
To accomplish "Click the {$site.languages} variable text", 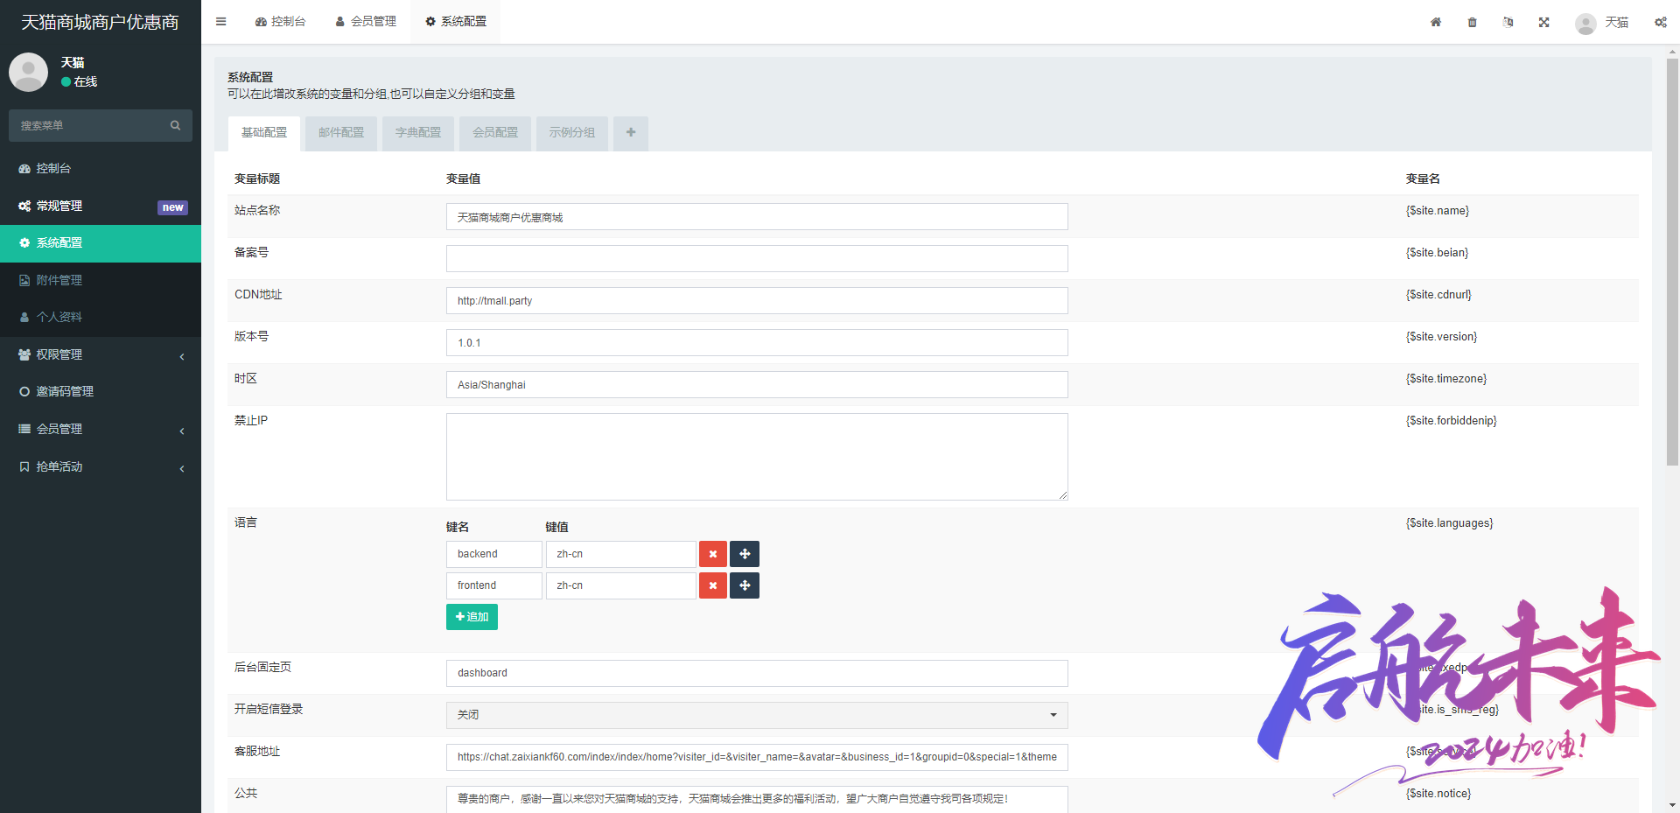I will (x=1450, y=523).
